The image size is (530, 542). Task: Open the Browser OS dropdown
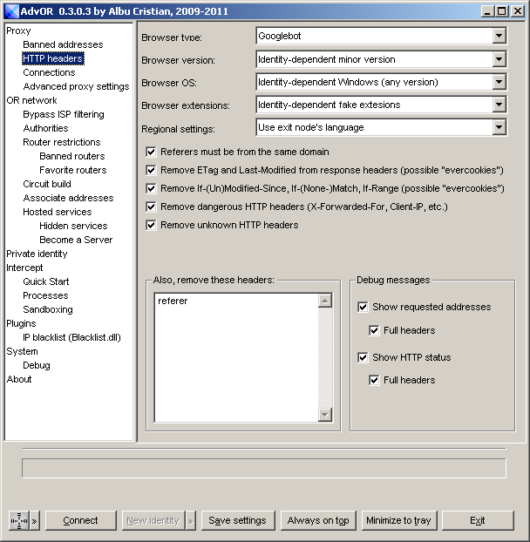499,82
